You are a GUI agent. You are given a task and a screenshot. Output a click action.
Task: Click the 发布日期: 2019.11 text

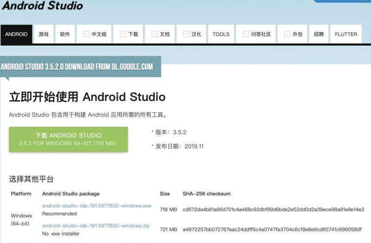point(179,146)
